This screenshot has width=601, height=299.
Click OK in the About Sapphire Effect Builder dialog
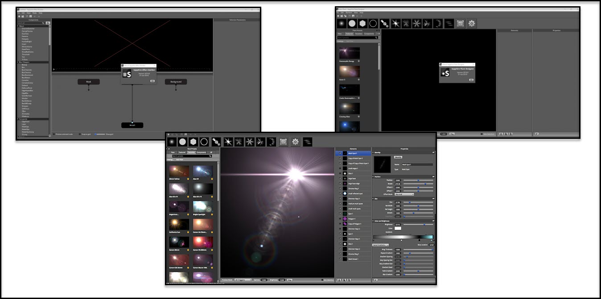point(152,81)
